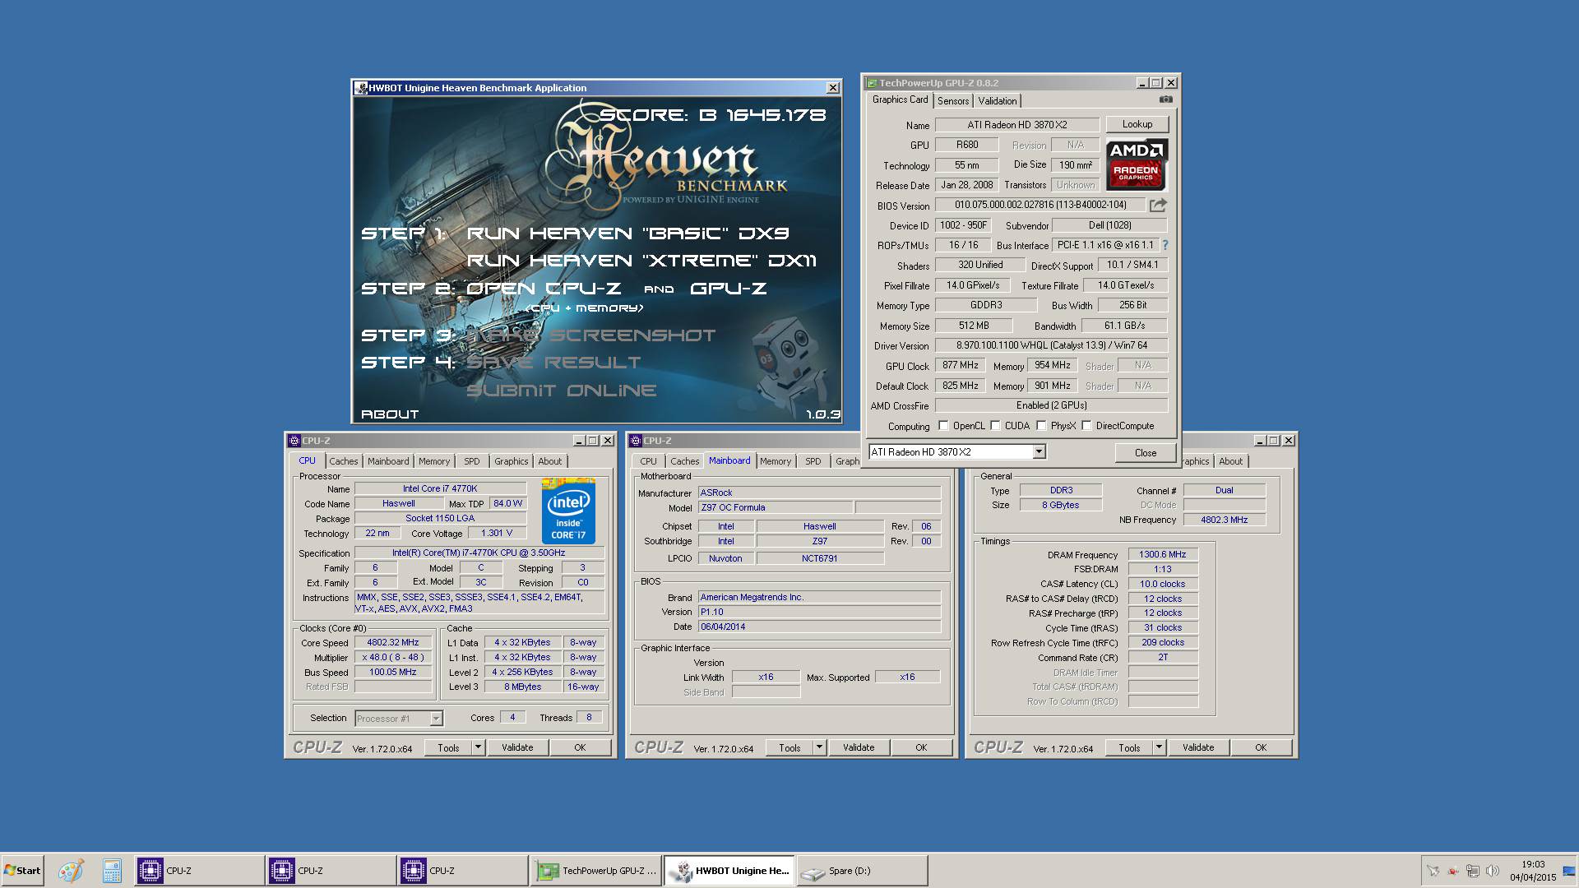This screenshot has height=888, width=1579.
Task: Click the Caches tab in Mainboard CPU-Z window
Action: tap(684, 461)
